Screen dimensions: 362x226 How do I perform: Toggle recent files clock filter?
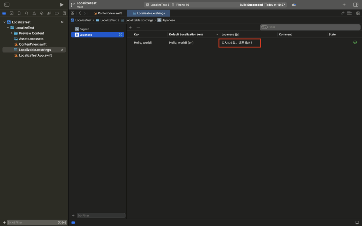click(x=59, y=222)
